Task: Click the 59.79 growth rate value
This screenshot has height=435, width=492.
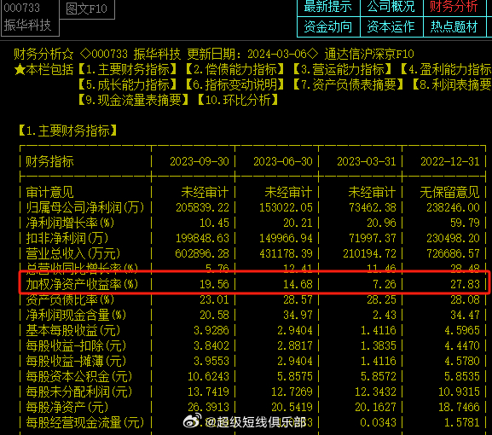Action: coord(465,223)
